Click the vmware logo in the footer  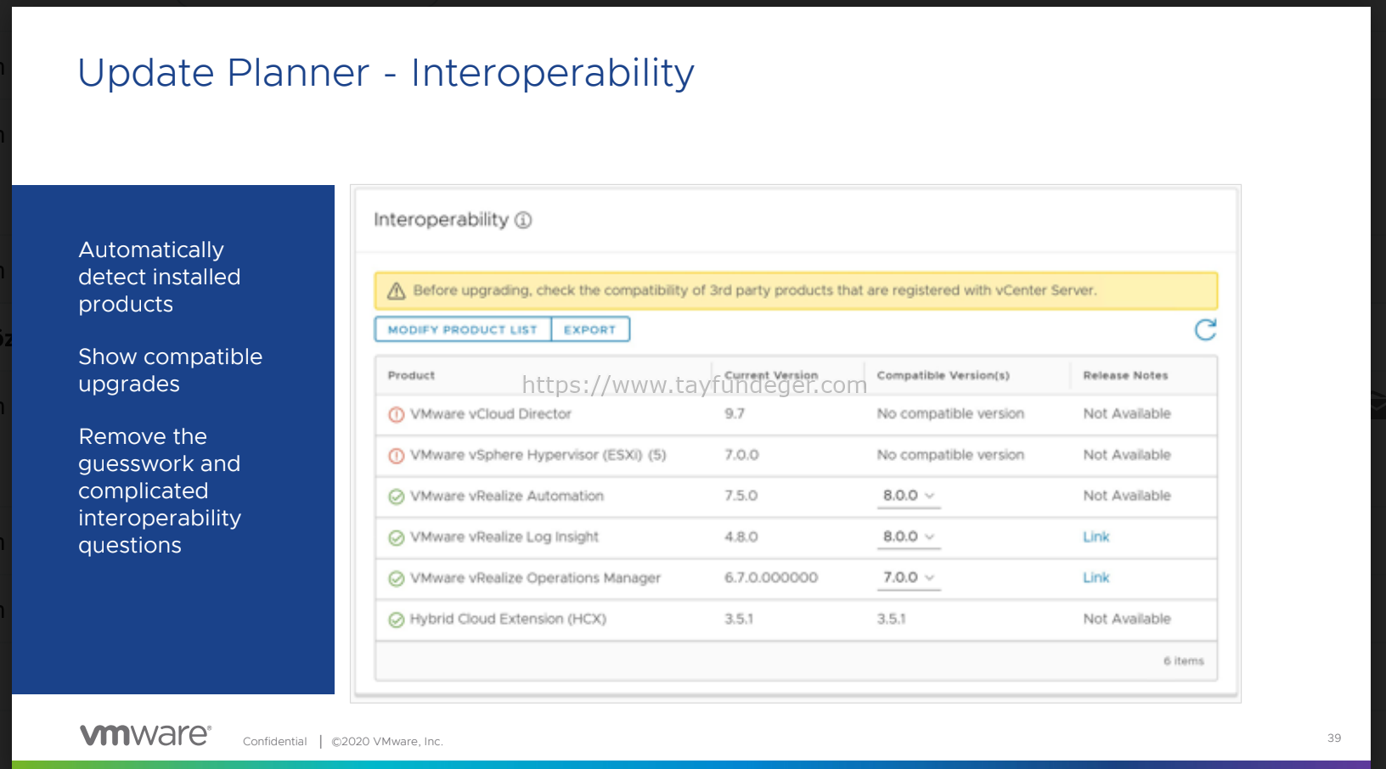145,735
